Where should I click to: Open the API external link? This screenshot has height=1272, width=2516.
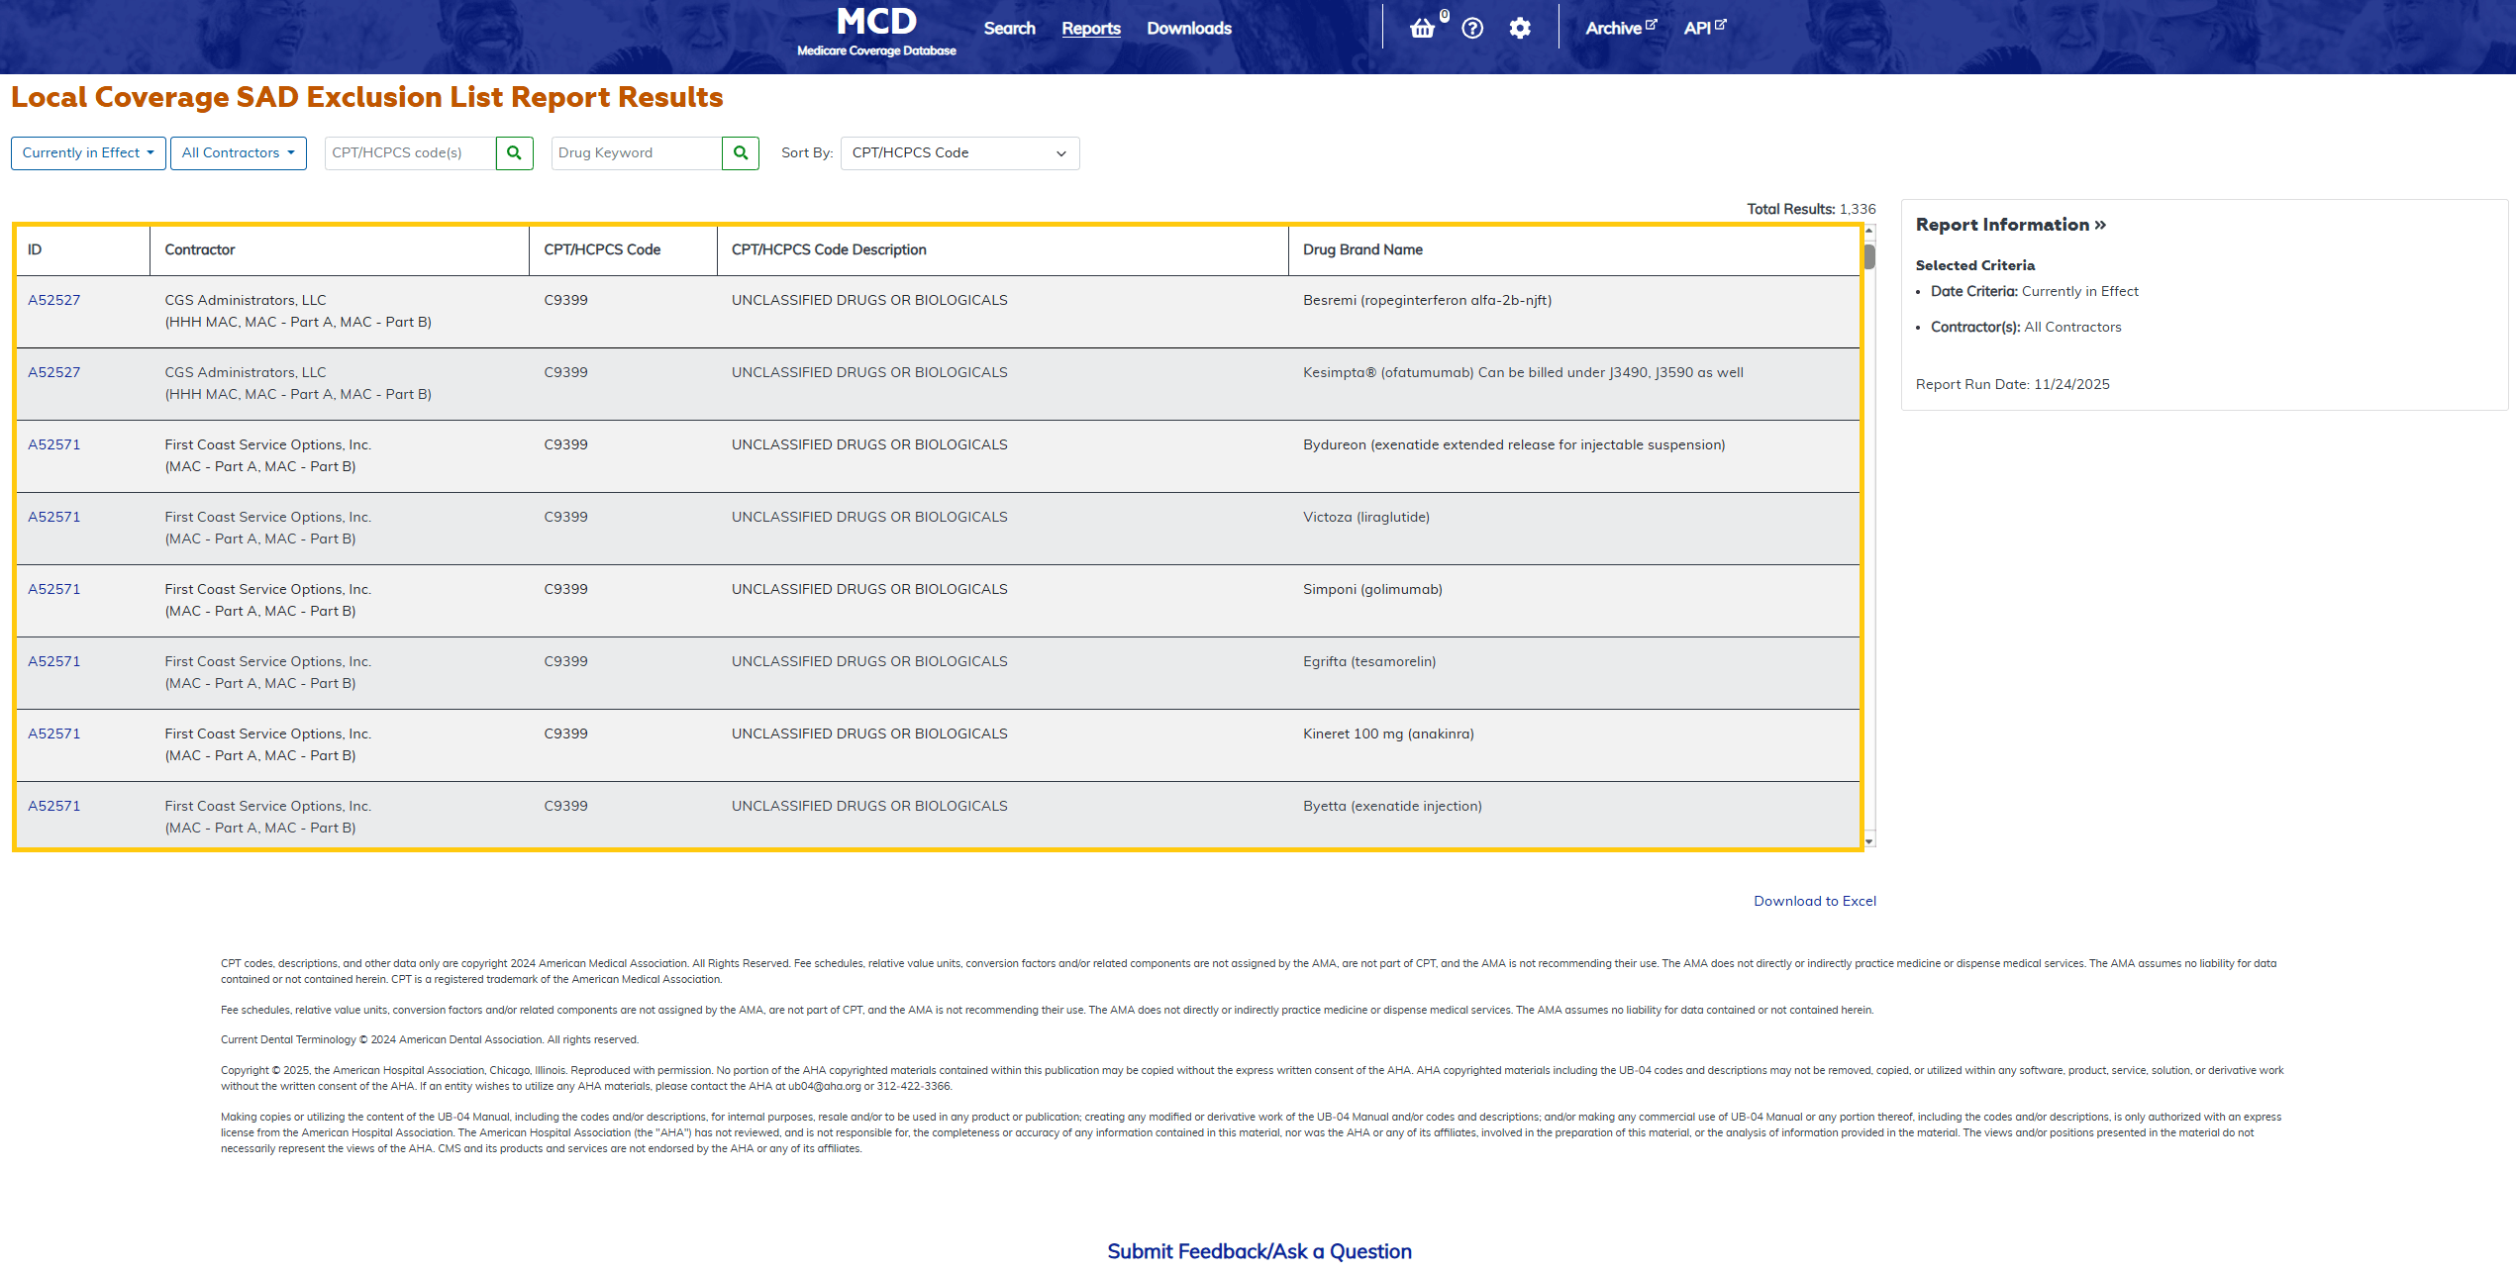click(1699, 27)
